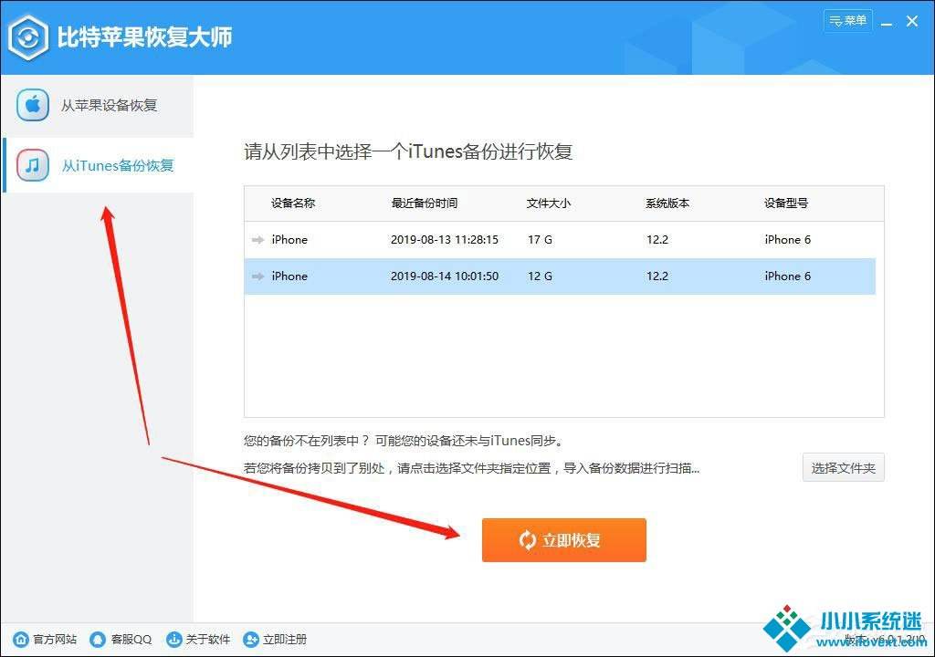Open the 菜单 menu button
The width and height of the screenshot is (935, 657).
pyautogui.click(x=847, y=21)
